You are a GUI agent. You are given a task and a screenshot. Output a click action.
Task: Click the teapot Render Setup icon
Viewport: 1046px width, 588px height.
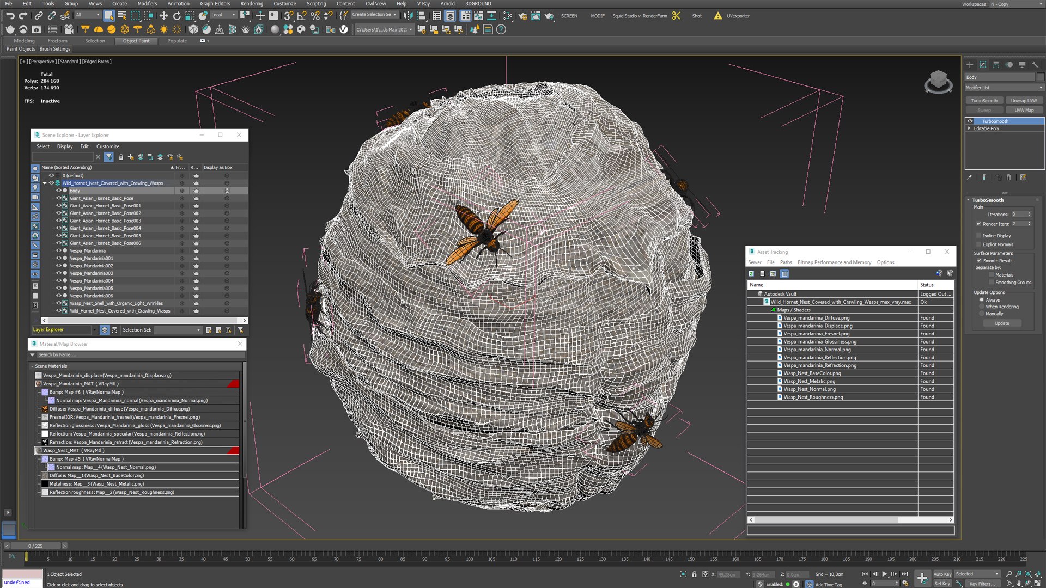[x=522, y=16]
